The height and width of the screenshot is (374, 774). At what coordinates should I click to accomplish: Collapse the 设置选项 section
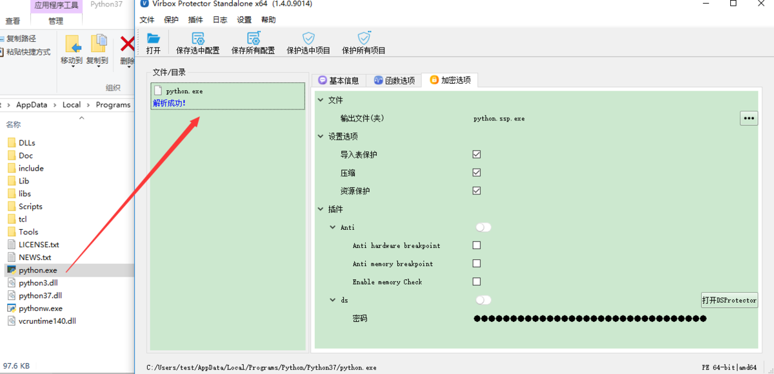pyautogui.click(x=321, y=136)
